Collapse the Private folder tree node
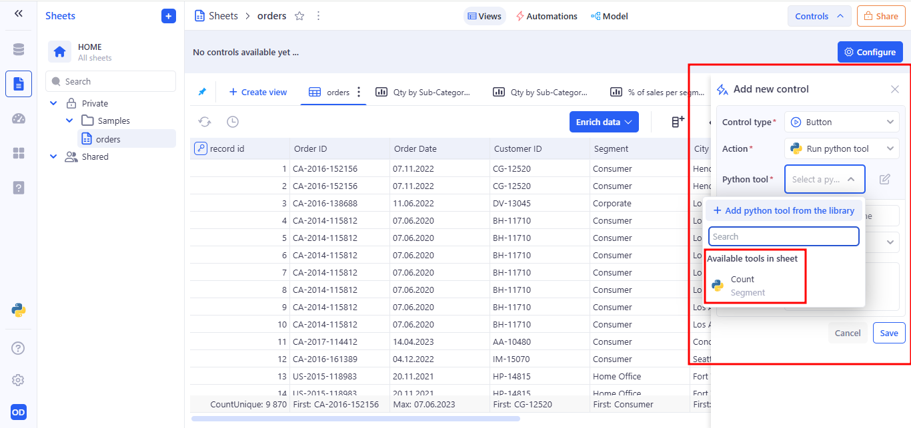 [54, 103]
